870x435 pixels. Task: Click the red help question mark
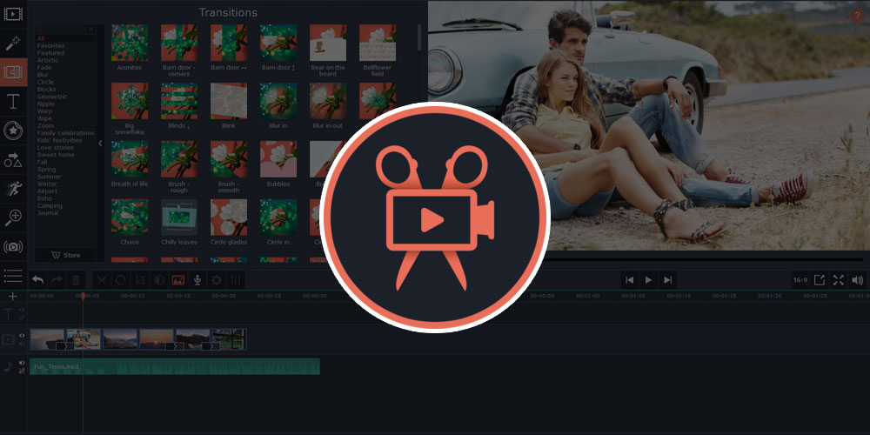[858, 16]
